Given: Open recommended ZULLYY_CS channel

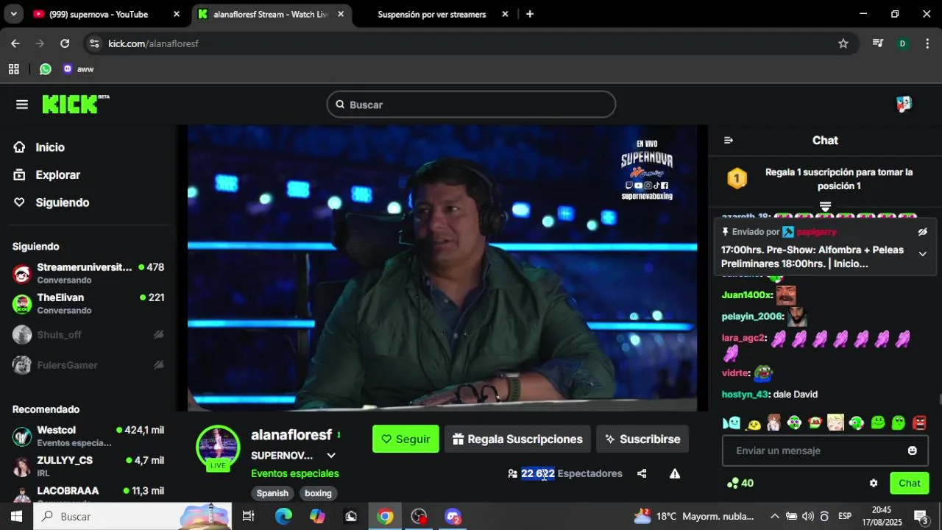Looking at the screenshot, I should coord(88,466).
